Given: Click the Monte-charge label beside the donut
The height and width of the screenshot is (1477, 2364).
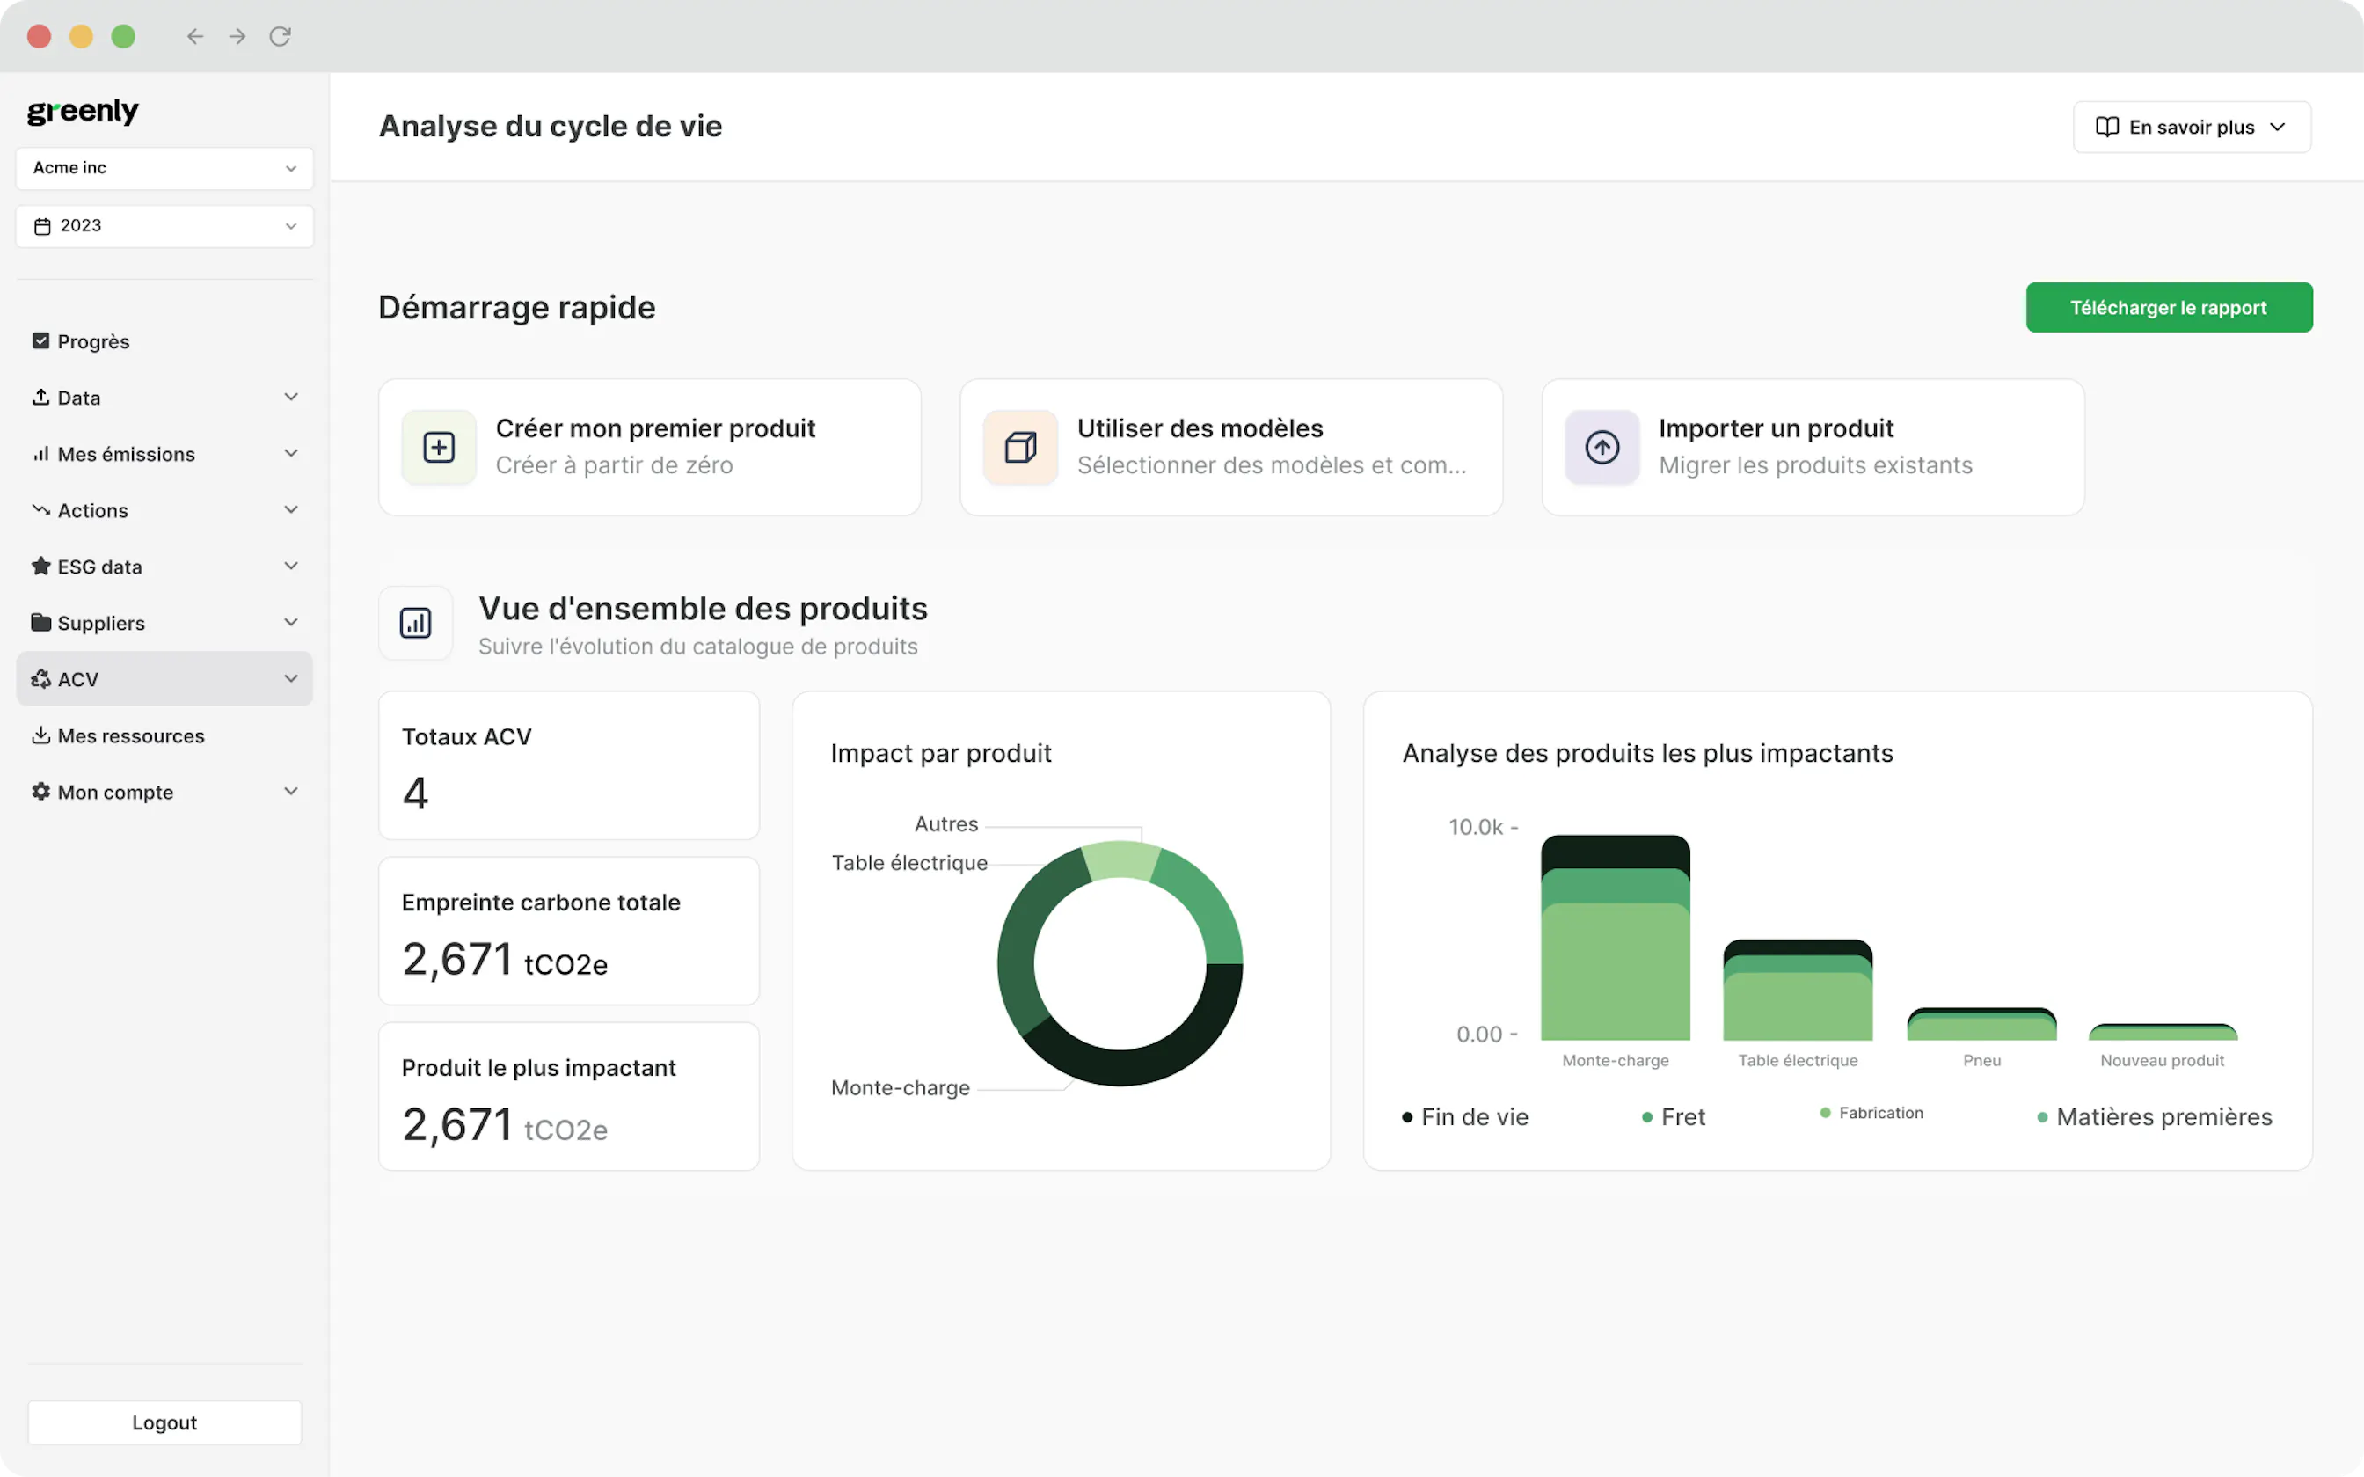Looking at the screenshot, I should (x=901, y=1088).
